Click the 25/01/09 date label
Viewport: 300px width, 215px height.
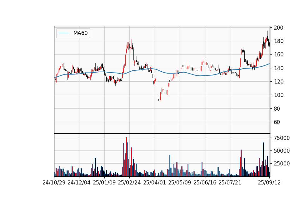[x=104, y=183]
